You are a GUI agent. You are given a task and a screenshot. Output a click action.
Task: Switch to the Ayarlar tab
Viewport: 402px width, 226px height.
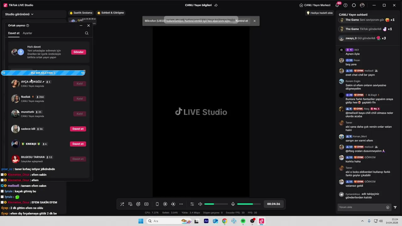[27, 33]
